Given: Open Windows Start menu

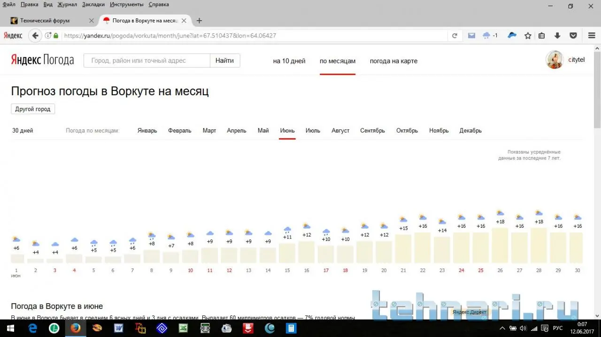Looking at the screenshot, I should (x=10, y=328).
